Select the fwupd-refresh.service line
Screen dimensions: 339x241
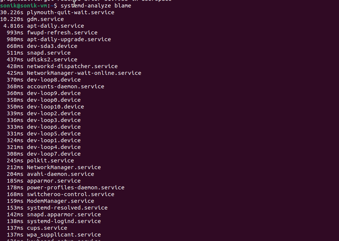62,33
